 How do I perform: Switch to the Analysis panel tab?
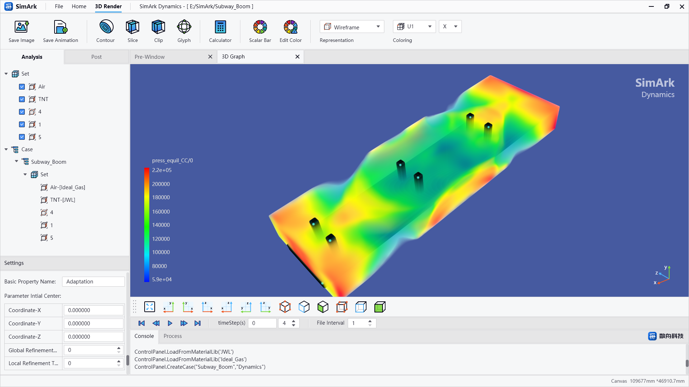[x=32, y=57]
